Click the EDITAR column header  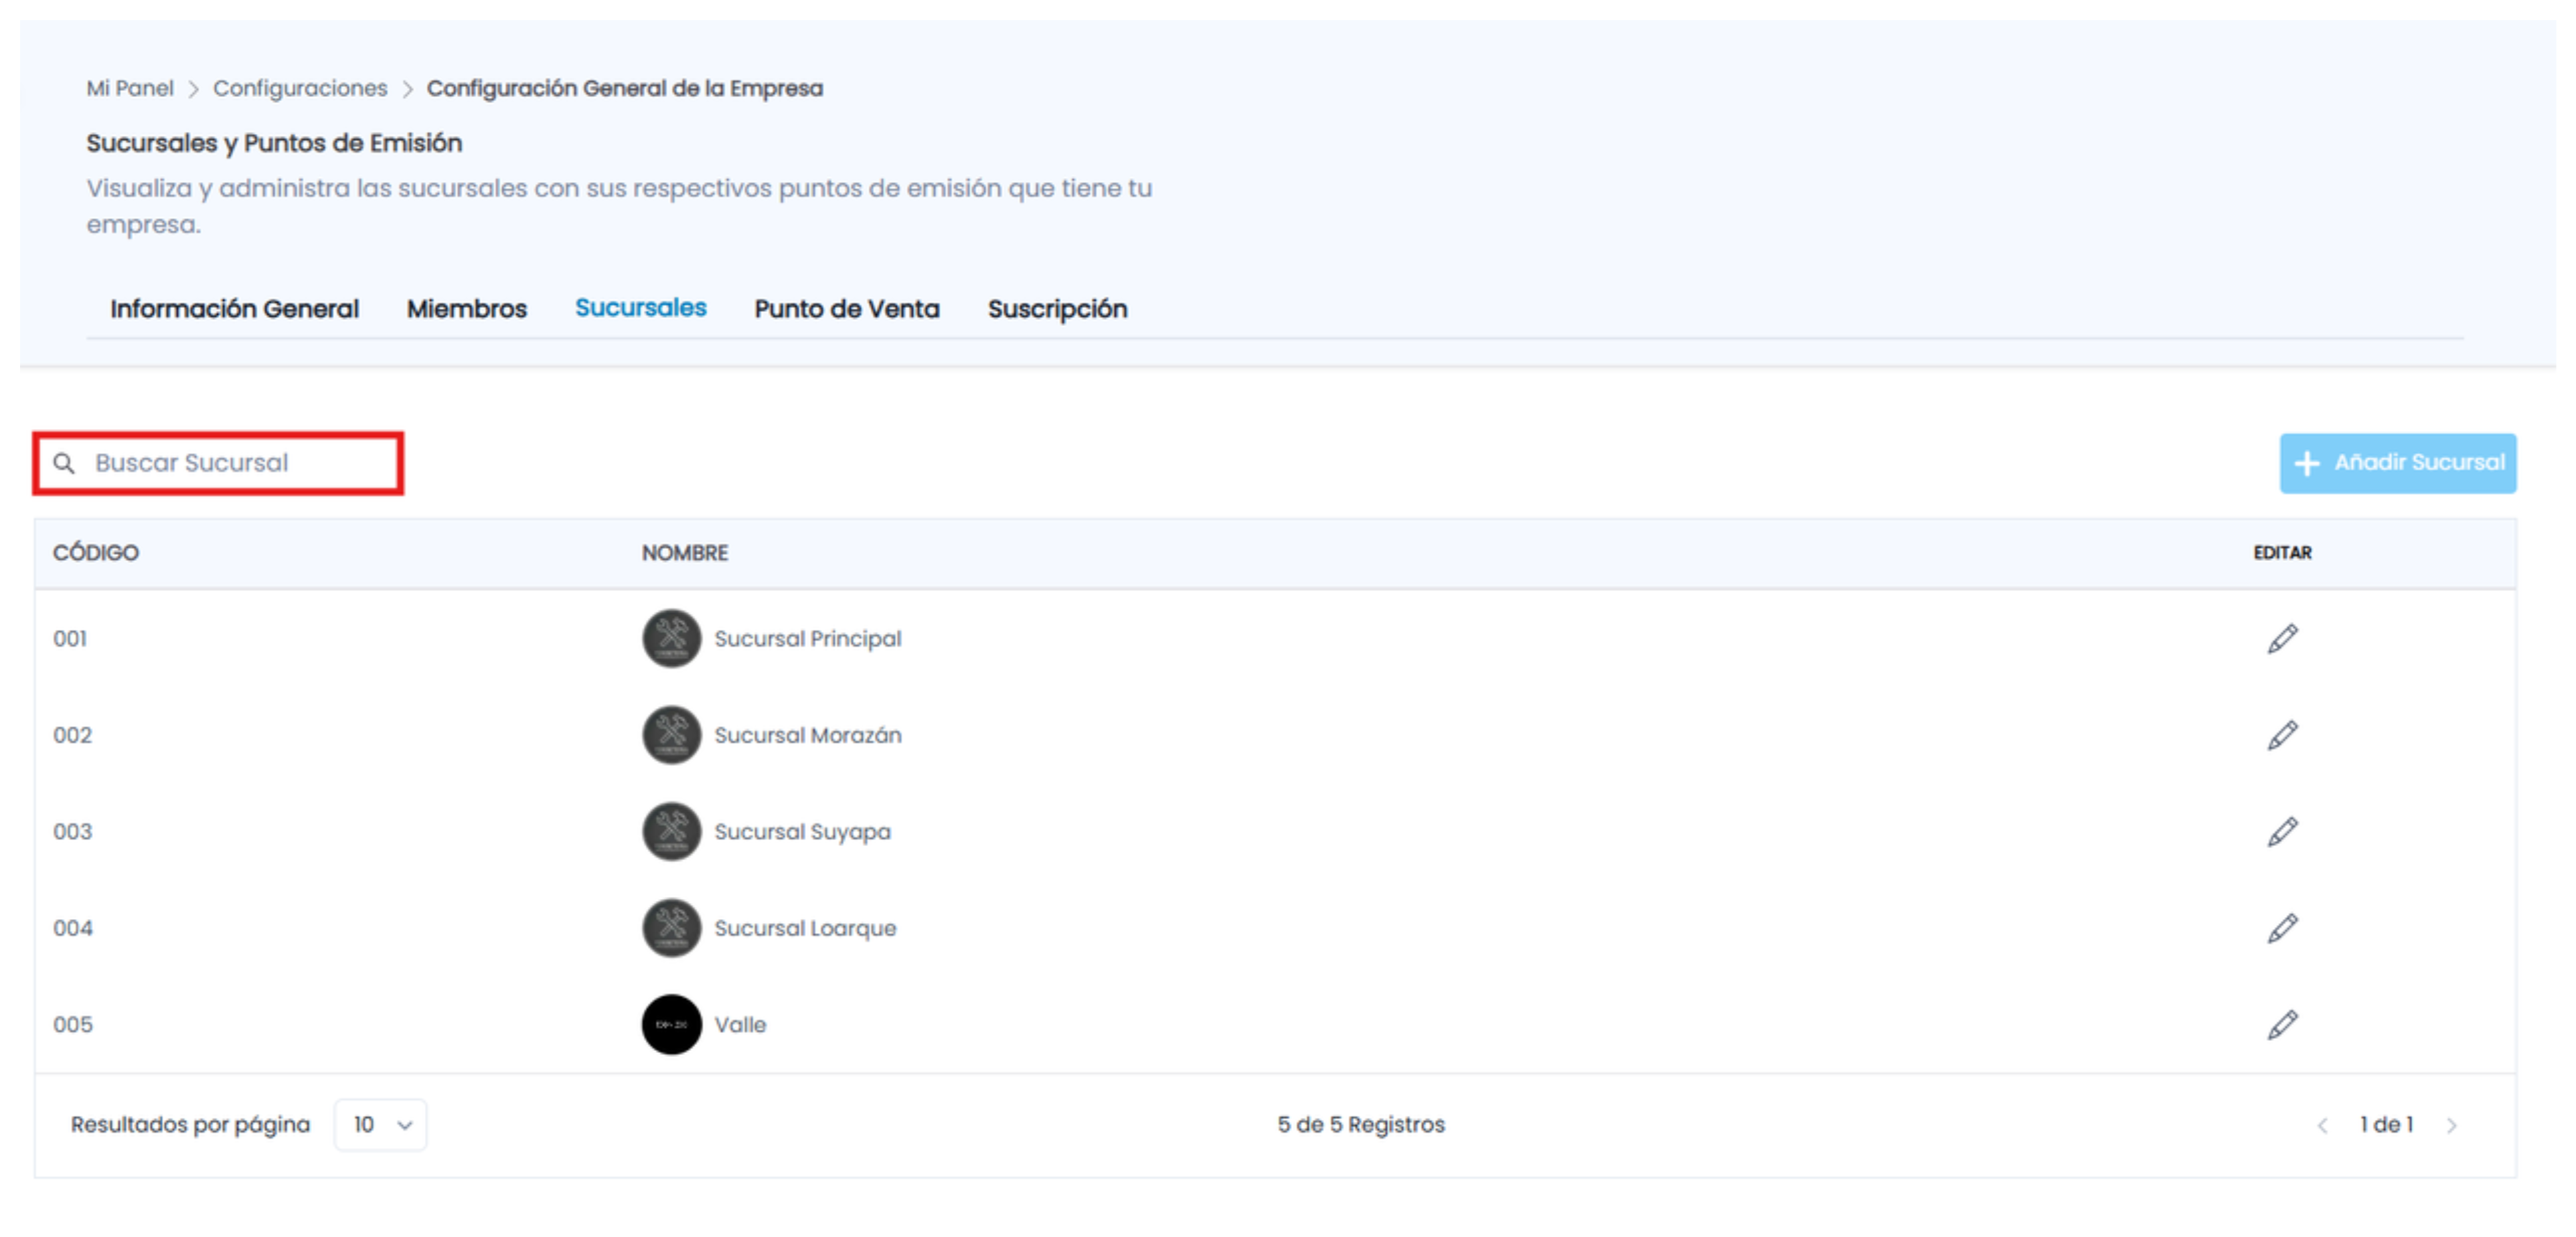(2282, 552)
